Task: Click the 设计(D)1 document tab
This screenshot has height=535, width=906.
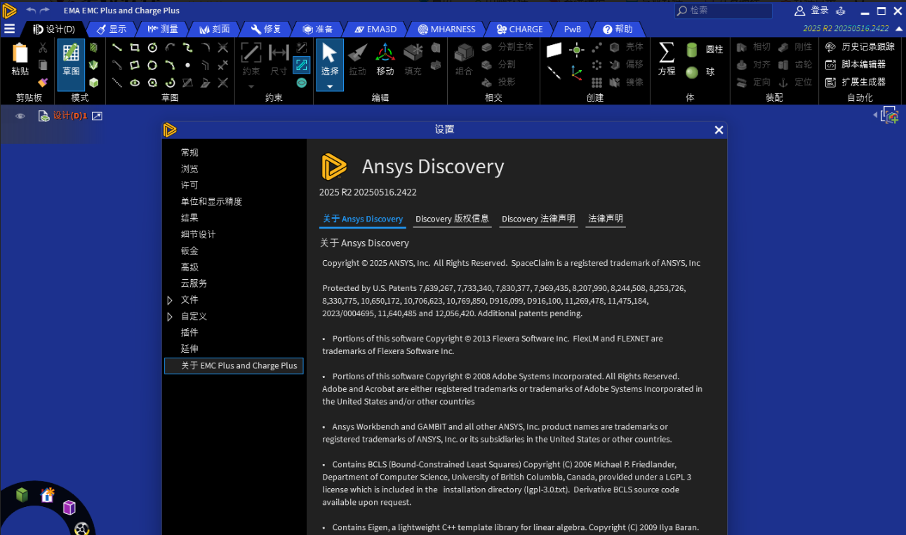Action: click(69, 116)
